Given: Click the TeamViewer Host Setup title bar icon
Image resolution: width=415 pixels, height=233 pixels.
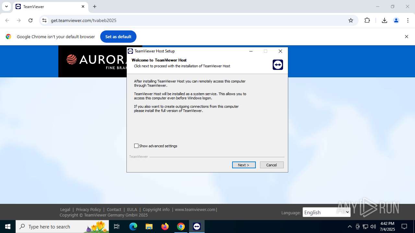Looking at the screenshot, I should [130, 51].
